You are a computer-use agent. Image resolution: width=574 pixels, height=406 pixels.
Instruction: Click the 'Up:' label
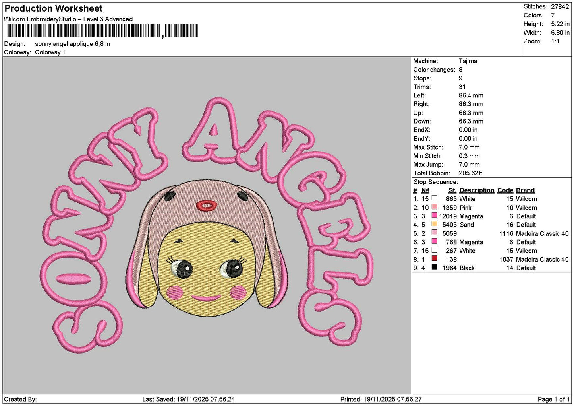[x=418, y=113]
